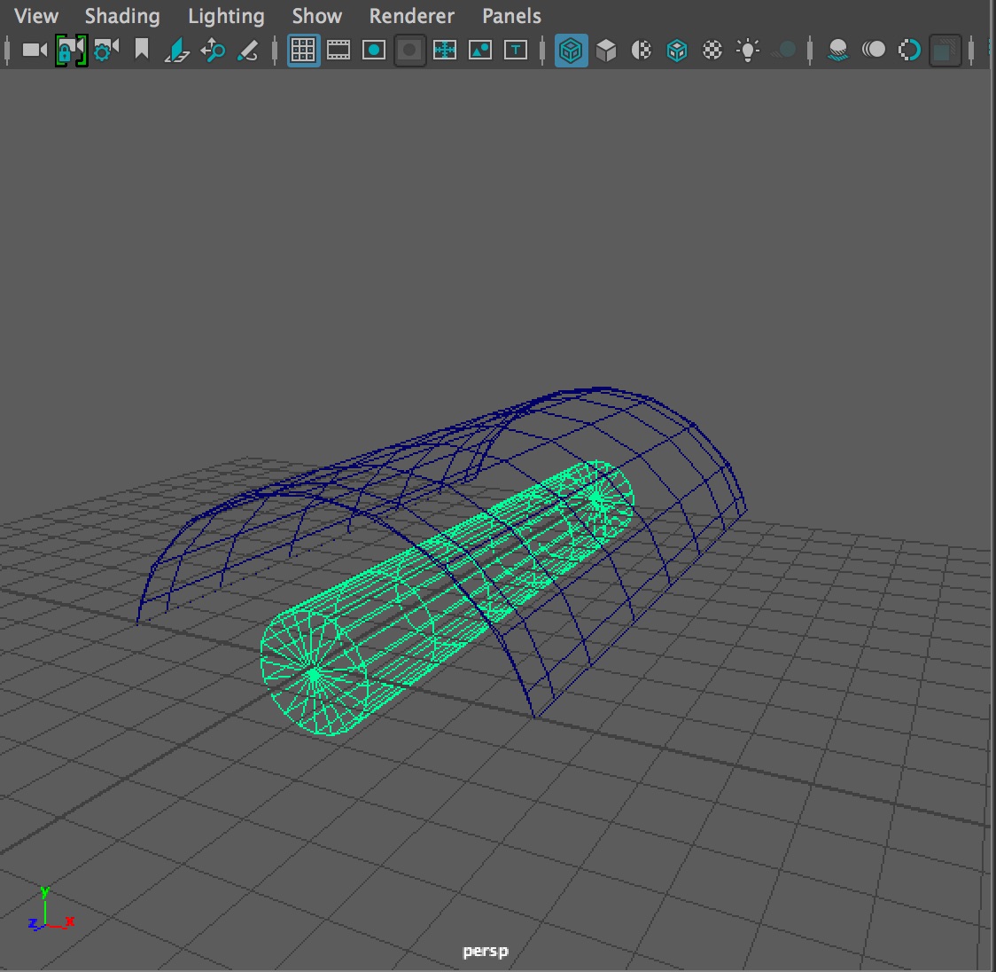The image size is (996, 972).
Task: Toggle Use All Lights icon
Action: 748,51
